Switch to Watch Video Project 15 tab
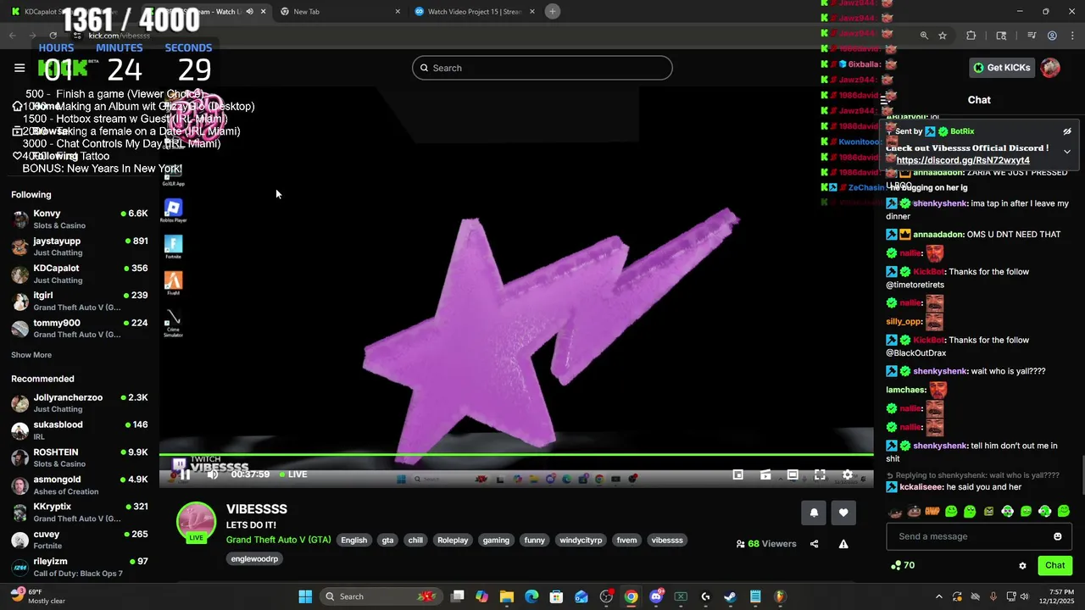This screenshot has height=610, width=1085. point(475,12)
